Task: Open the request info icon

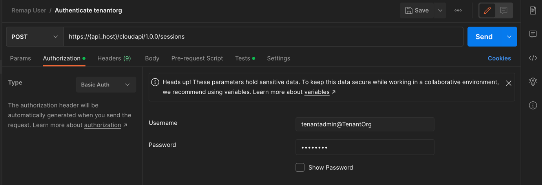Action: 533,105
